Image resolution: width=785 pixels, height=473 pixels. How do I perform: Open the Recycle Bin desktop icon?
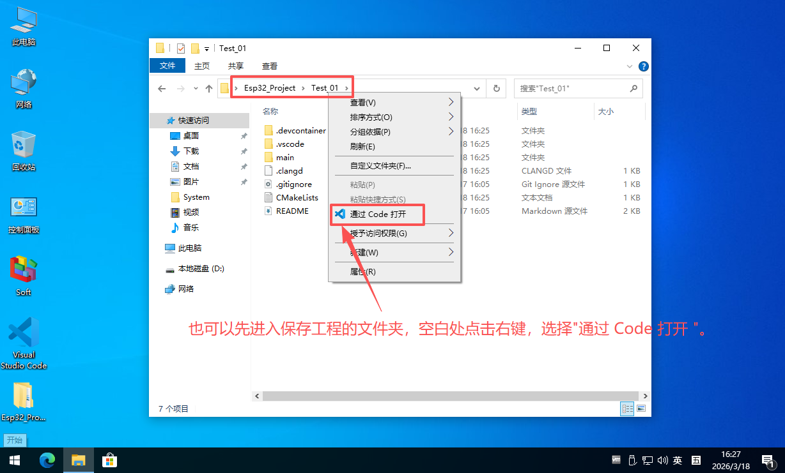pos(24,151)
